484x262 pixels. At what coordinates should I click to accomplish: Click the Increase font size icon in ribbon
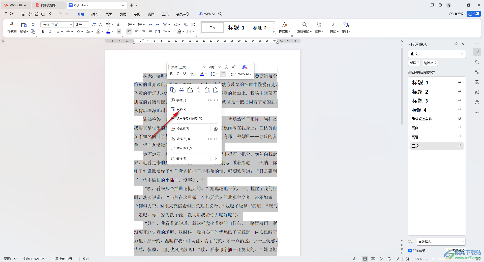pos(94,24)
